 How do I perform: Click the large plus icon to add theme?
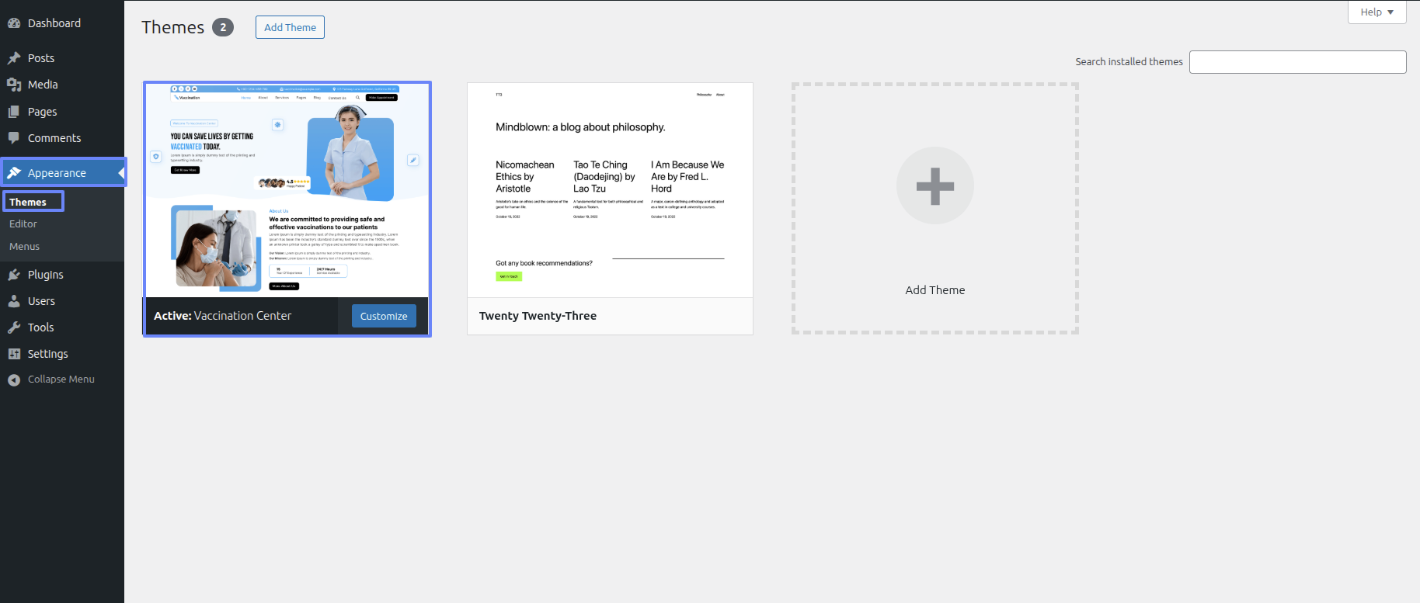coord(934,186)
